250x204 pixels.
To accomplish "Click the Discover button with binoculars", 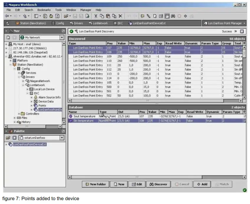I will 158,184.
